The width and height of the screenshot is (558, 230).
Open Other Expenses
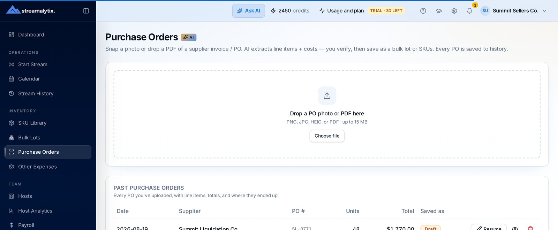48,167
